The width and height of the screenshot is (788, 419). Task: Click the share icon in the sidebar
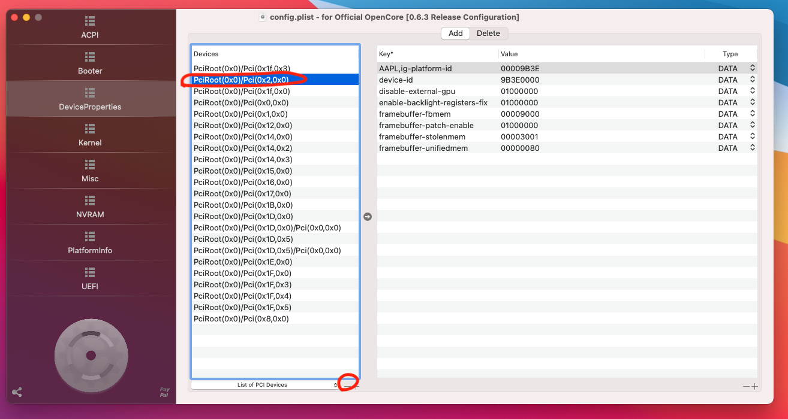click(x=17, y=392)
